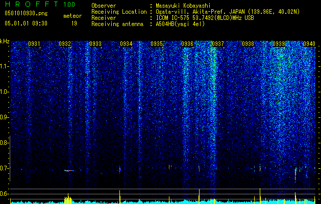Click the 0931 time marker
The image size is (321, 204).
34,43
